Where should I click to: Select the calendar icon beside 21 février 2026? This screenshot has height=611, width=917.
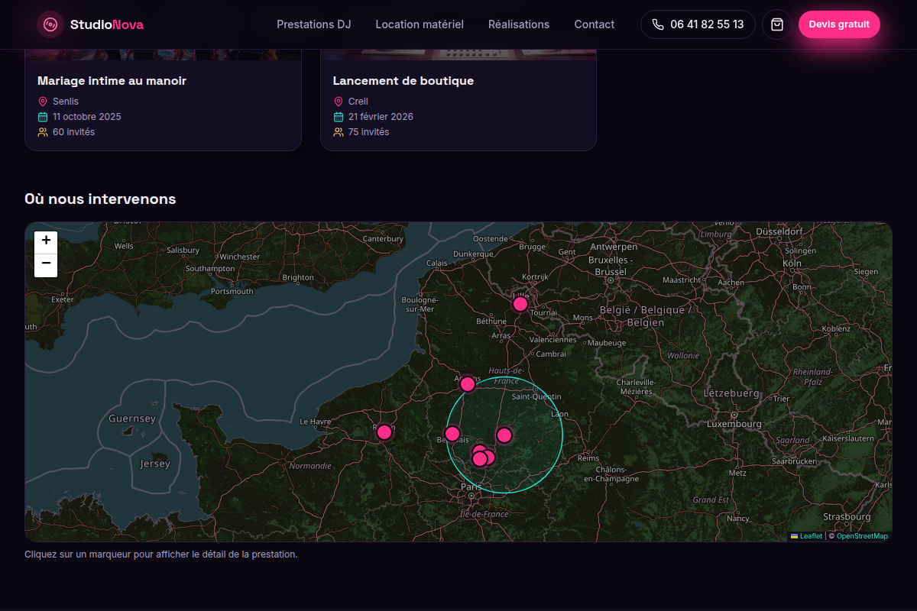pyautogui.click(x=339, y=117)
